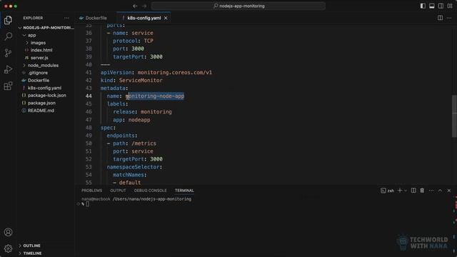Open the Accounts menu icon
This screenshot has height=257, width=457.
tap(8, 232)
